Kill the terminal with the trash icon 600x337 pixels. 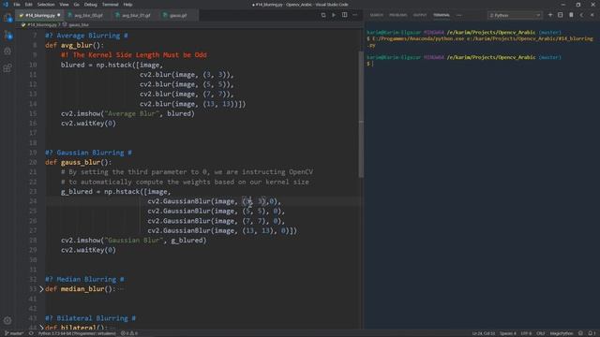pos(571,15)
